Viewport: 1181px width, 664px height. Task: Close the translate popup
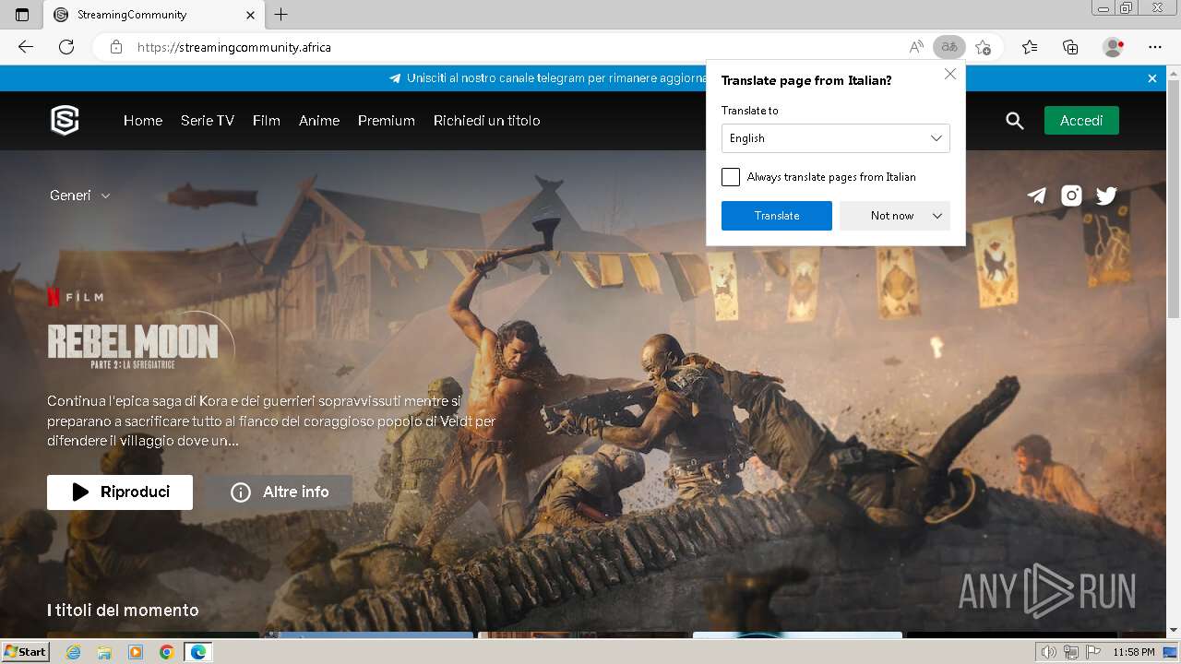coord(950,74)
